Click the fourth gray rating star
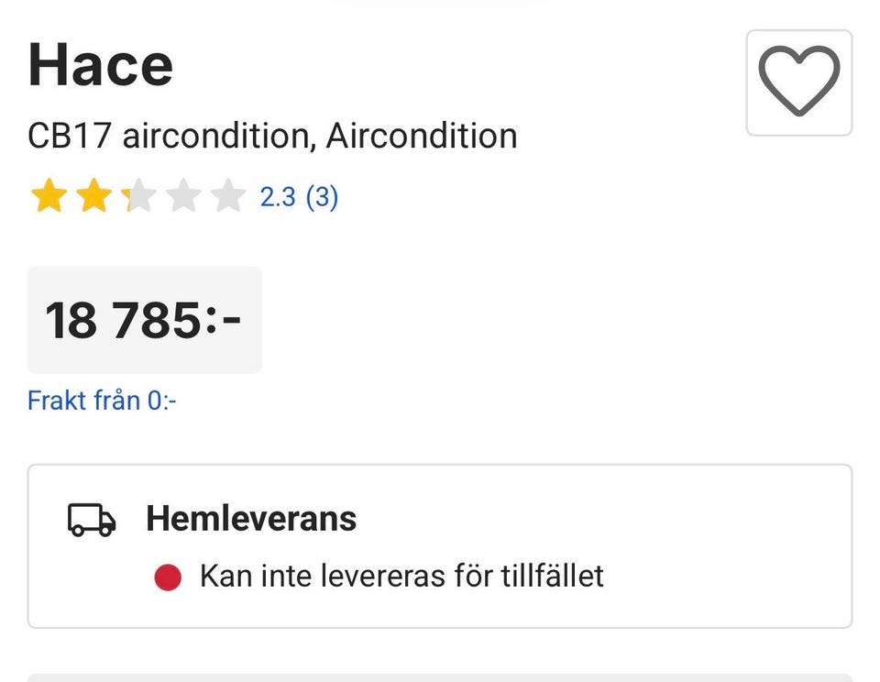This screenshot has width=880, height=682. click(x=182, y=196)
